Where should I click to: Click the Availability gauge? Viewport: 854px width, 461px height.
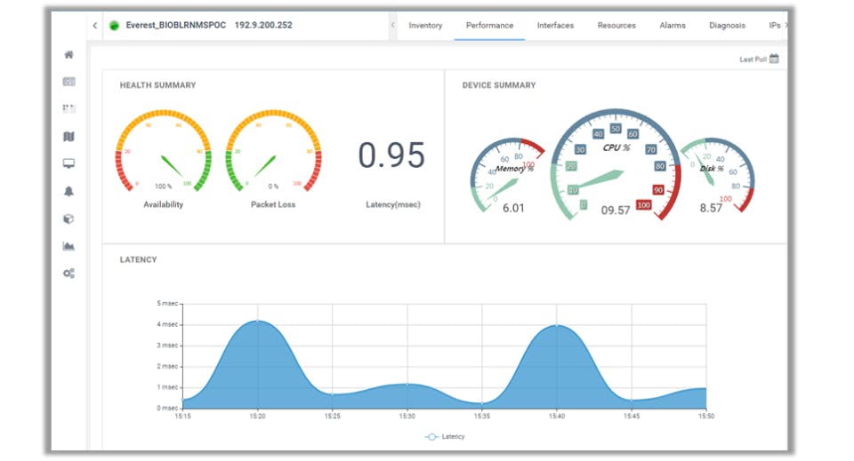tap(164, 151)
